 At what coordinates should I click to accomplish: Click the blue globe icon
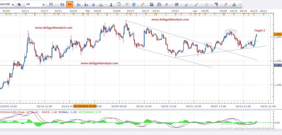coord(134,4)
